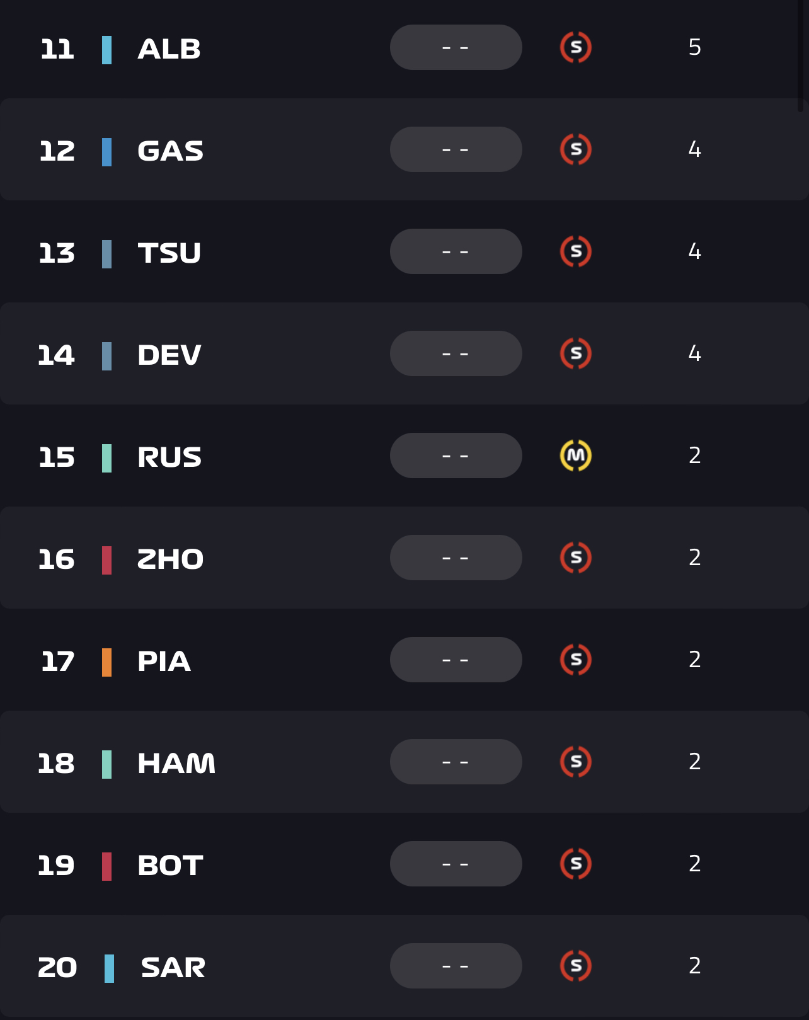Image resolution: width=809 pixels, height=1020 pixels.
Task: Click ALB's soft tyre icon
Action: click(576, 47)
